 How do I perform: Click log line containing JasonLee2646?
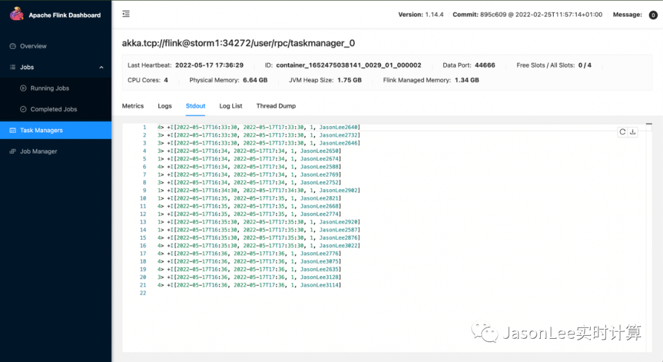[259, 143]
